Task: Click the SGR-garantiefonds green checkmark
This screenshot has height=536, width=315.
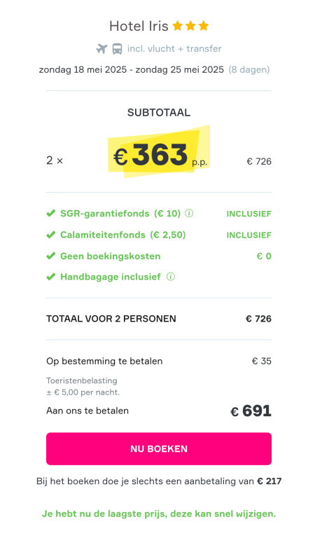Action: coord(51,213)
